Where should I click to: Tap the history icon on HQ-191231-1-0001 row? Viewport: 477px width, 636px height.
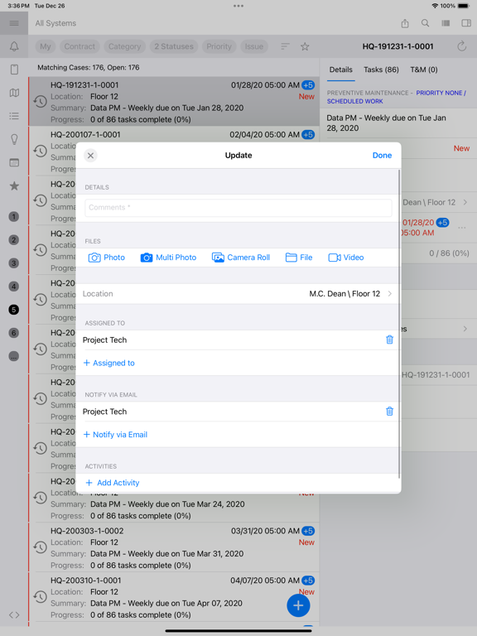tap(40, 101)
